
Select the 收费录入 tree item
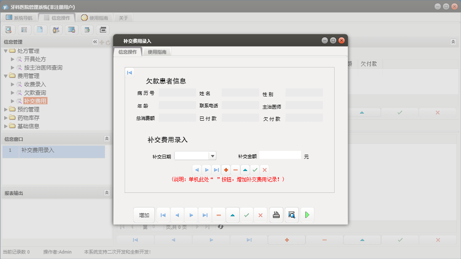(x=35, y=85)
